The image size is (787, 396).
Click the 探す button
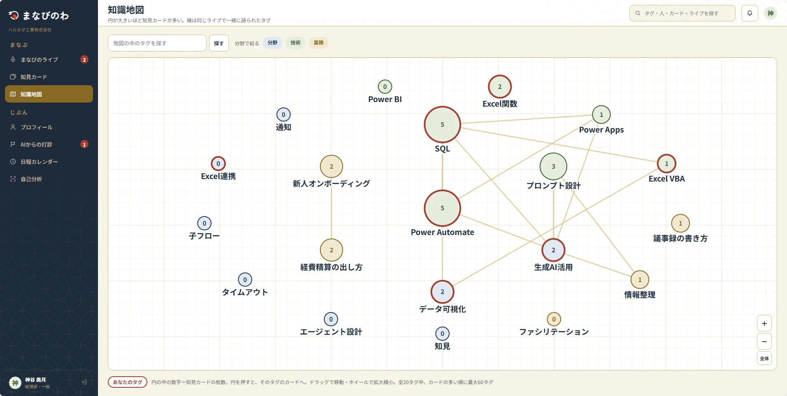(219, 43)
